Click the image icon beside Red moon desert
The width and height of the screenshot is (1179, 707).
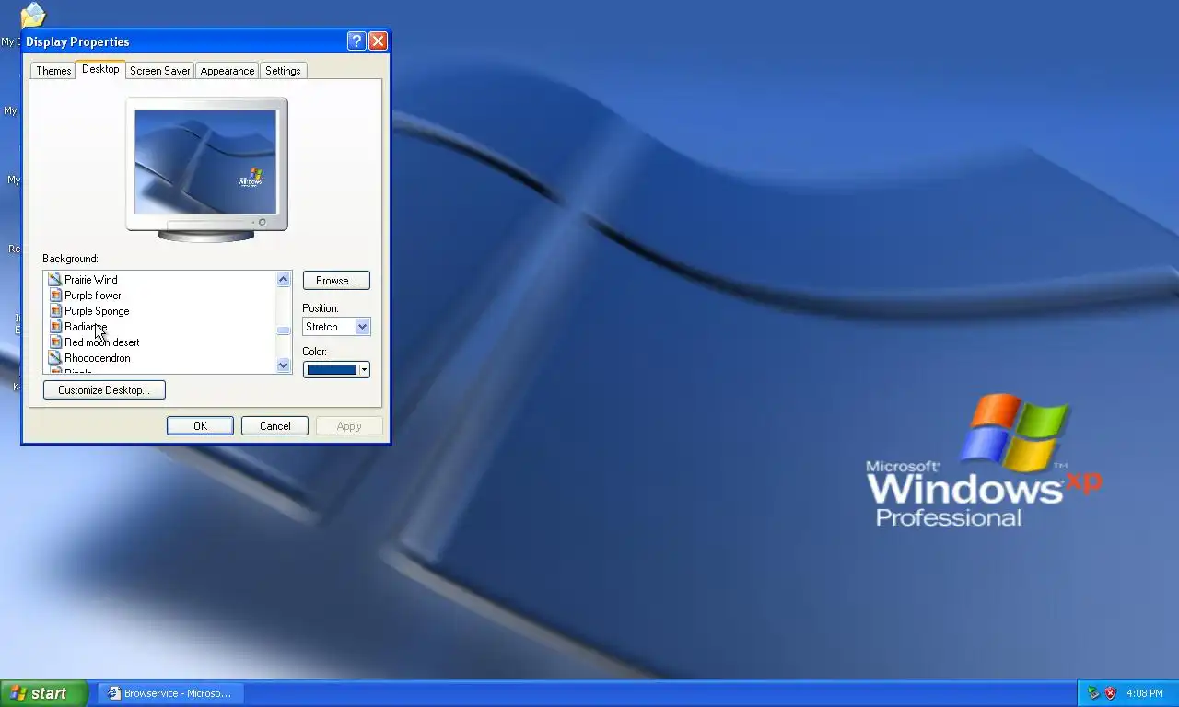click(x=54, y=342)
